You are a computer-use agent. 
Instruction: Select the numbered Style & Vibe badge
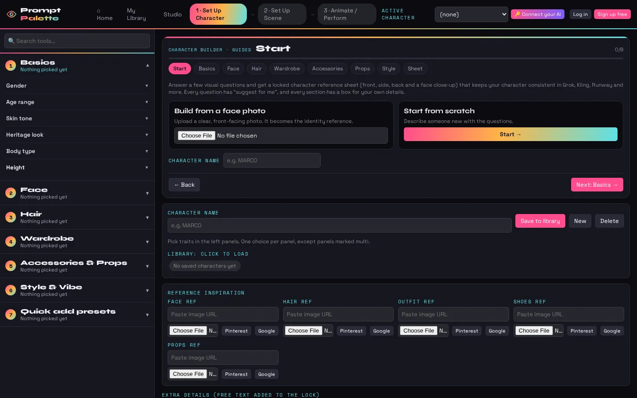pos(11,290)
